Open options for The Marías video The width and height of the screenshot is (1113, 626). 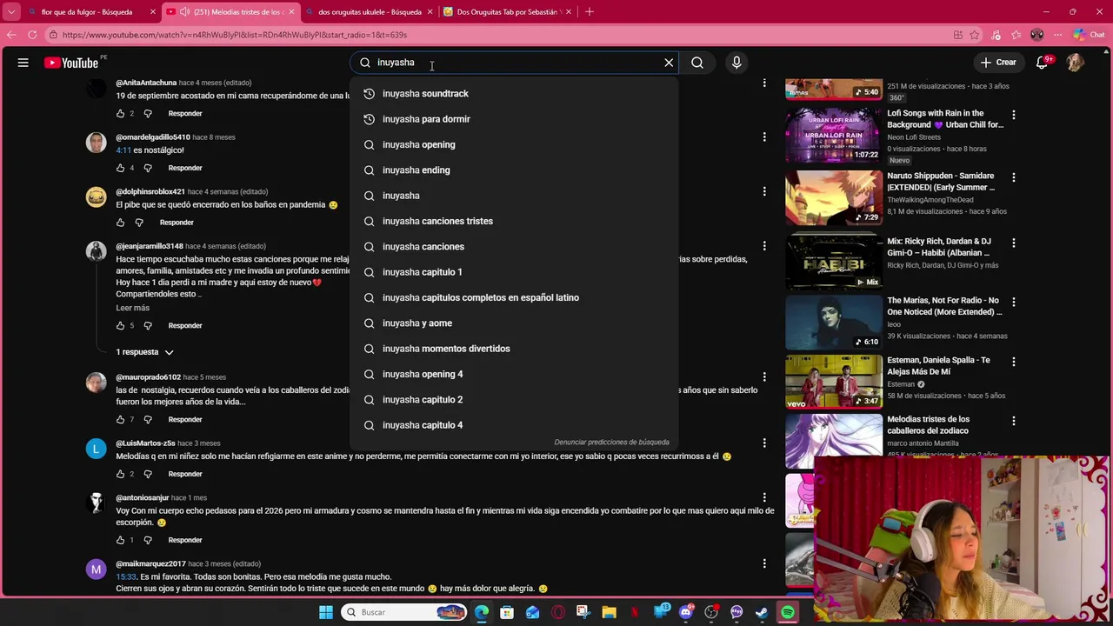[1013, 302]
